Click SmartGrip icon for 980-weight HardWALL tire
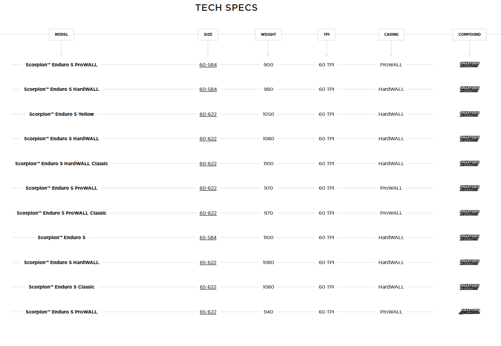 click(x=469, y=89)
